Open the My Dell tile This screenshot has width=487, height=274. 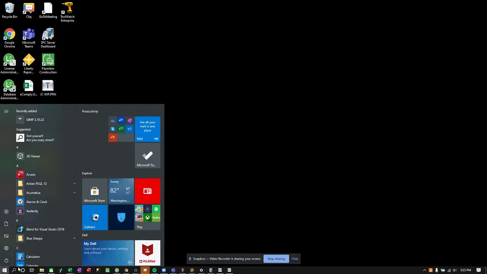pos(108,253)
